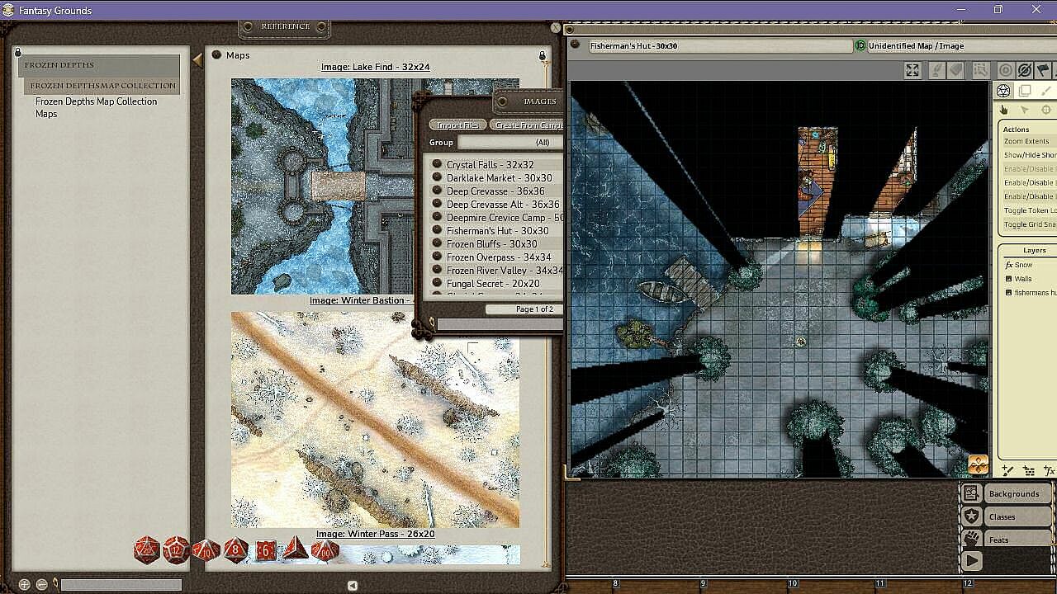Open Crystal Falls - 32x32 image entry
The image size is (1057, 594).
(x=490, y=165)
